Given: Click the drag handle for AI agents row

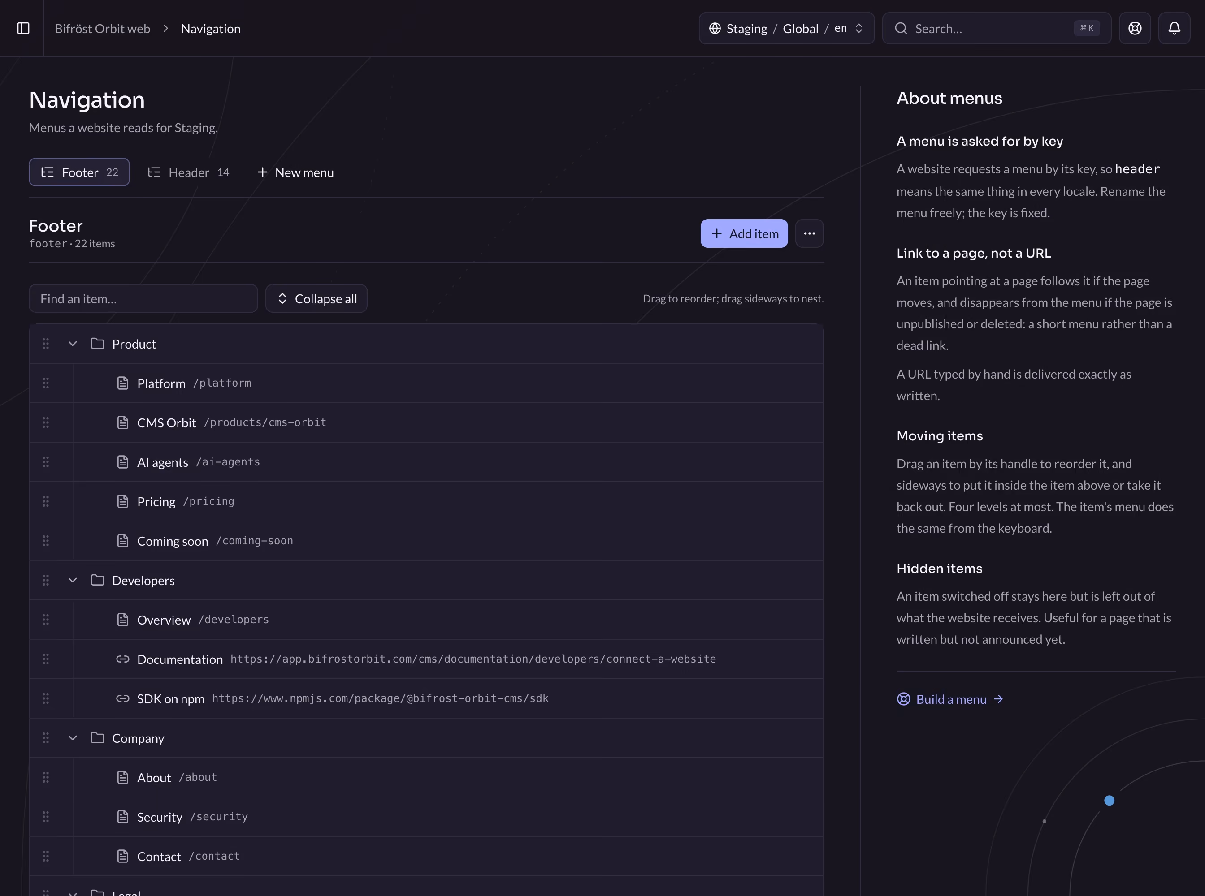Looking at the screenshot, I should pyautogui.click(x=46, y=462).
